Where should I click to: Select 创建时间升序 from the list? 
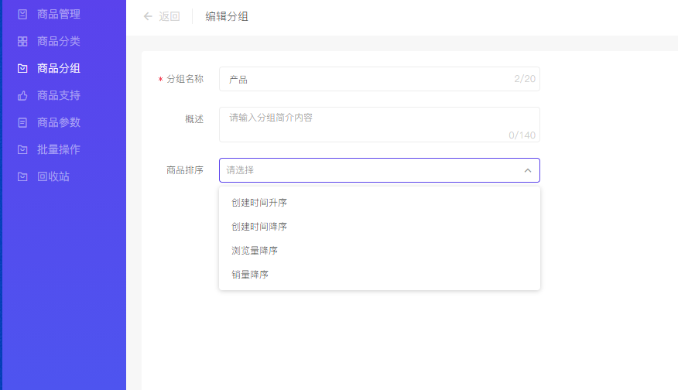(259, 203)
